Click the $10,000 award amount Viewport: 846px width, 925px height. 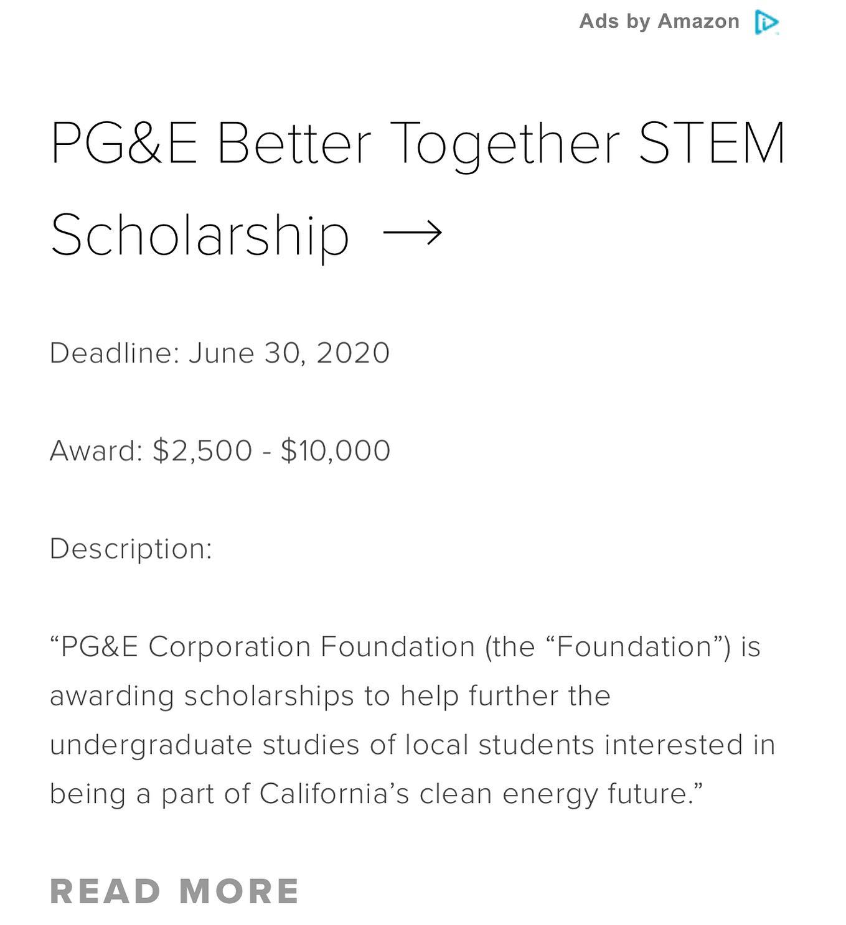tap(336, 451)
